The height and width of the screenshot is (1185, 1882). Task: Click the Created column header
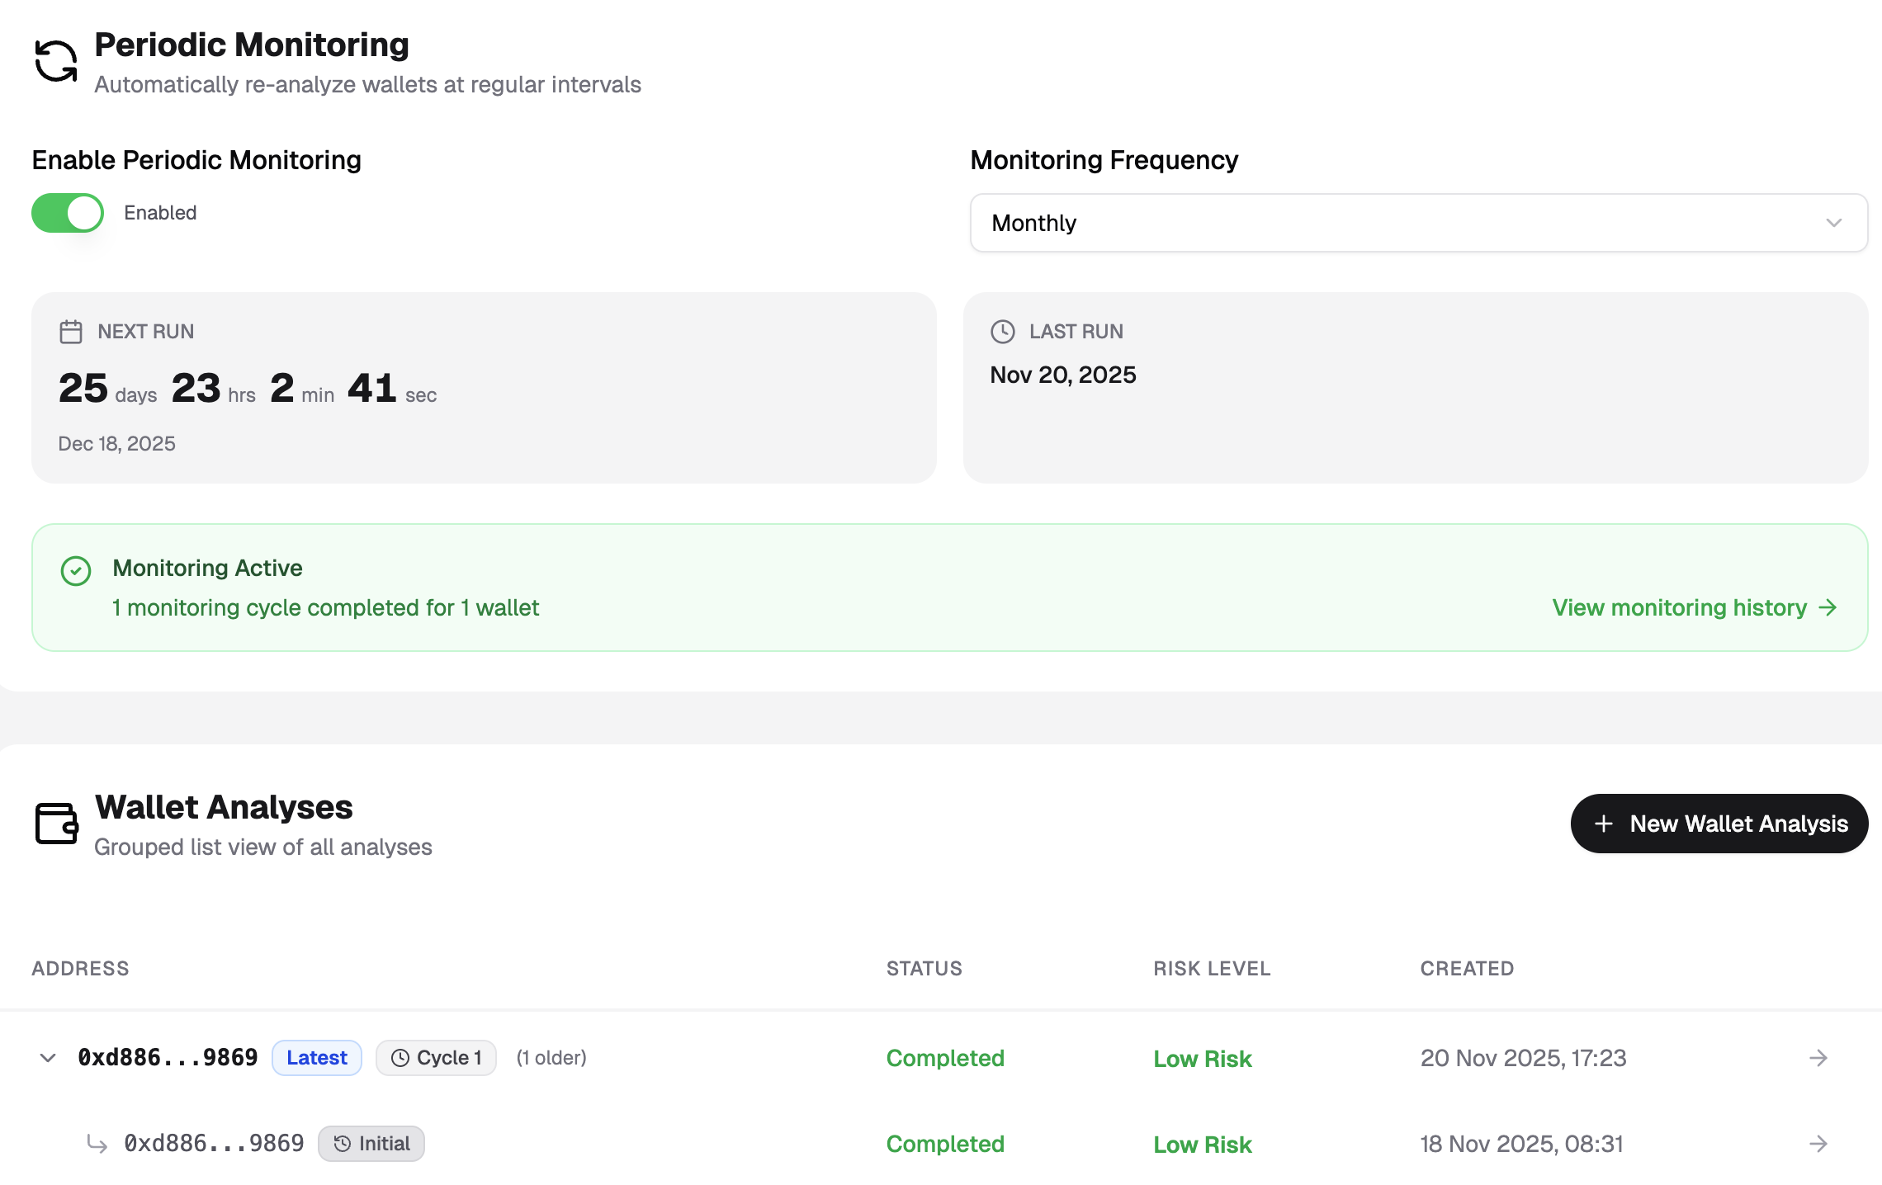click(1467, 969)
